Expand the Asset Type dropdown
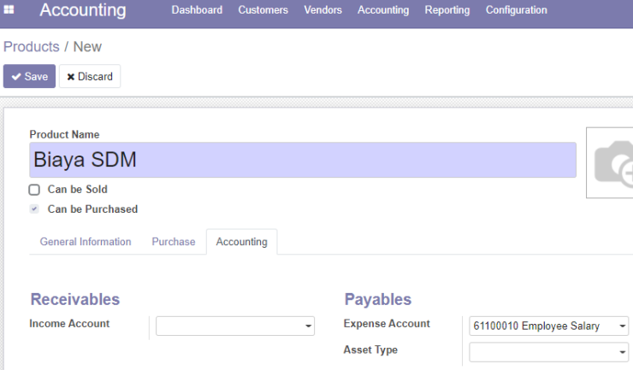Viewport: 633px width, 370px height. pyautogui.click(x=622, y=352)
